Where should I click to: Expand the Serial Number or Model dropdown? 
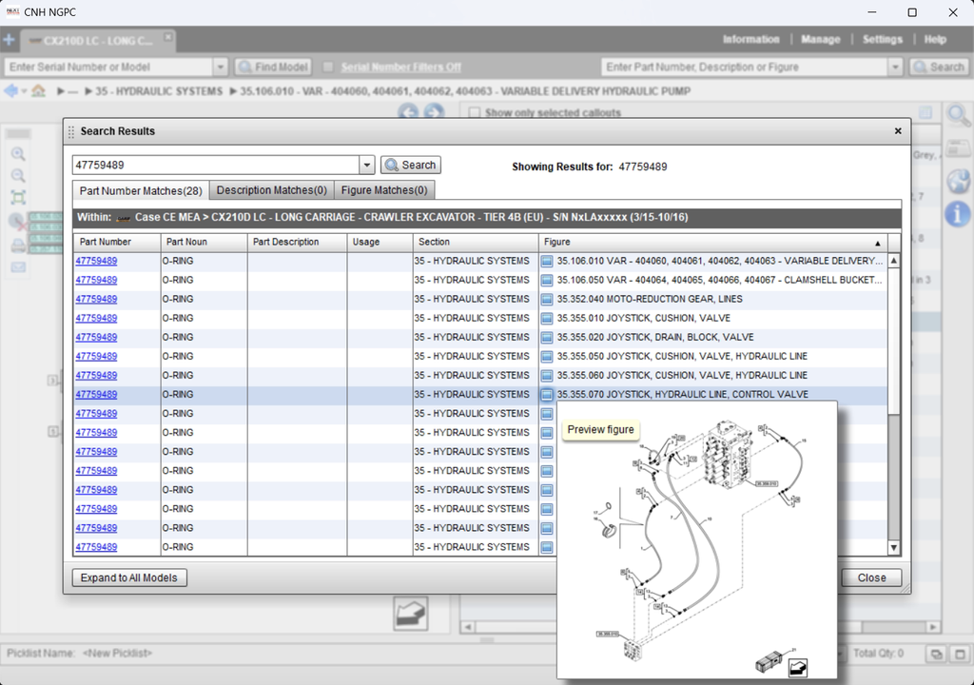click(221, 67)
